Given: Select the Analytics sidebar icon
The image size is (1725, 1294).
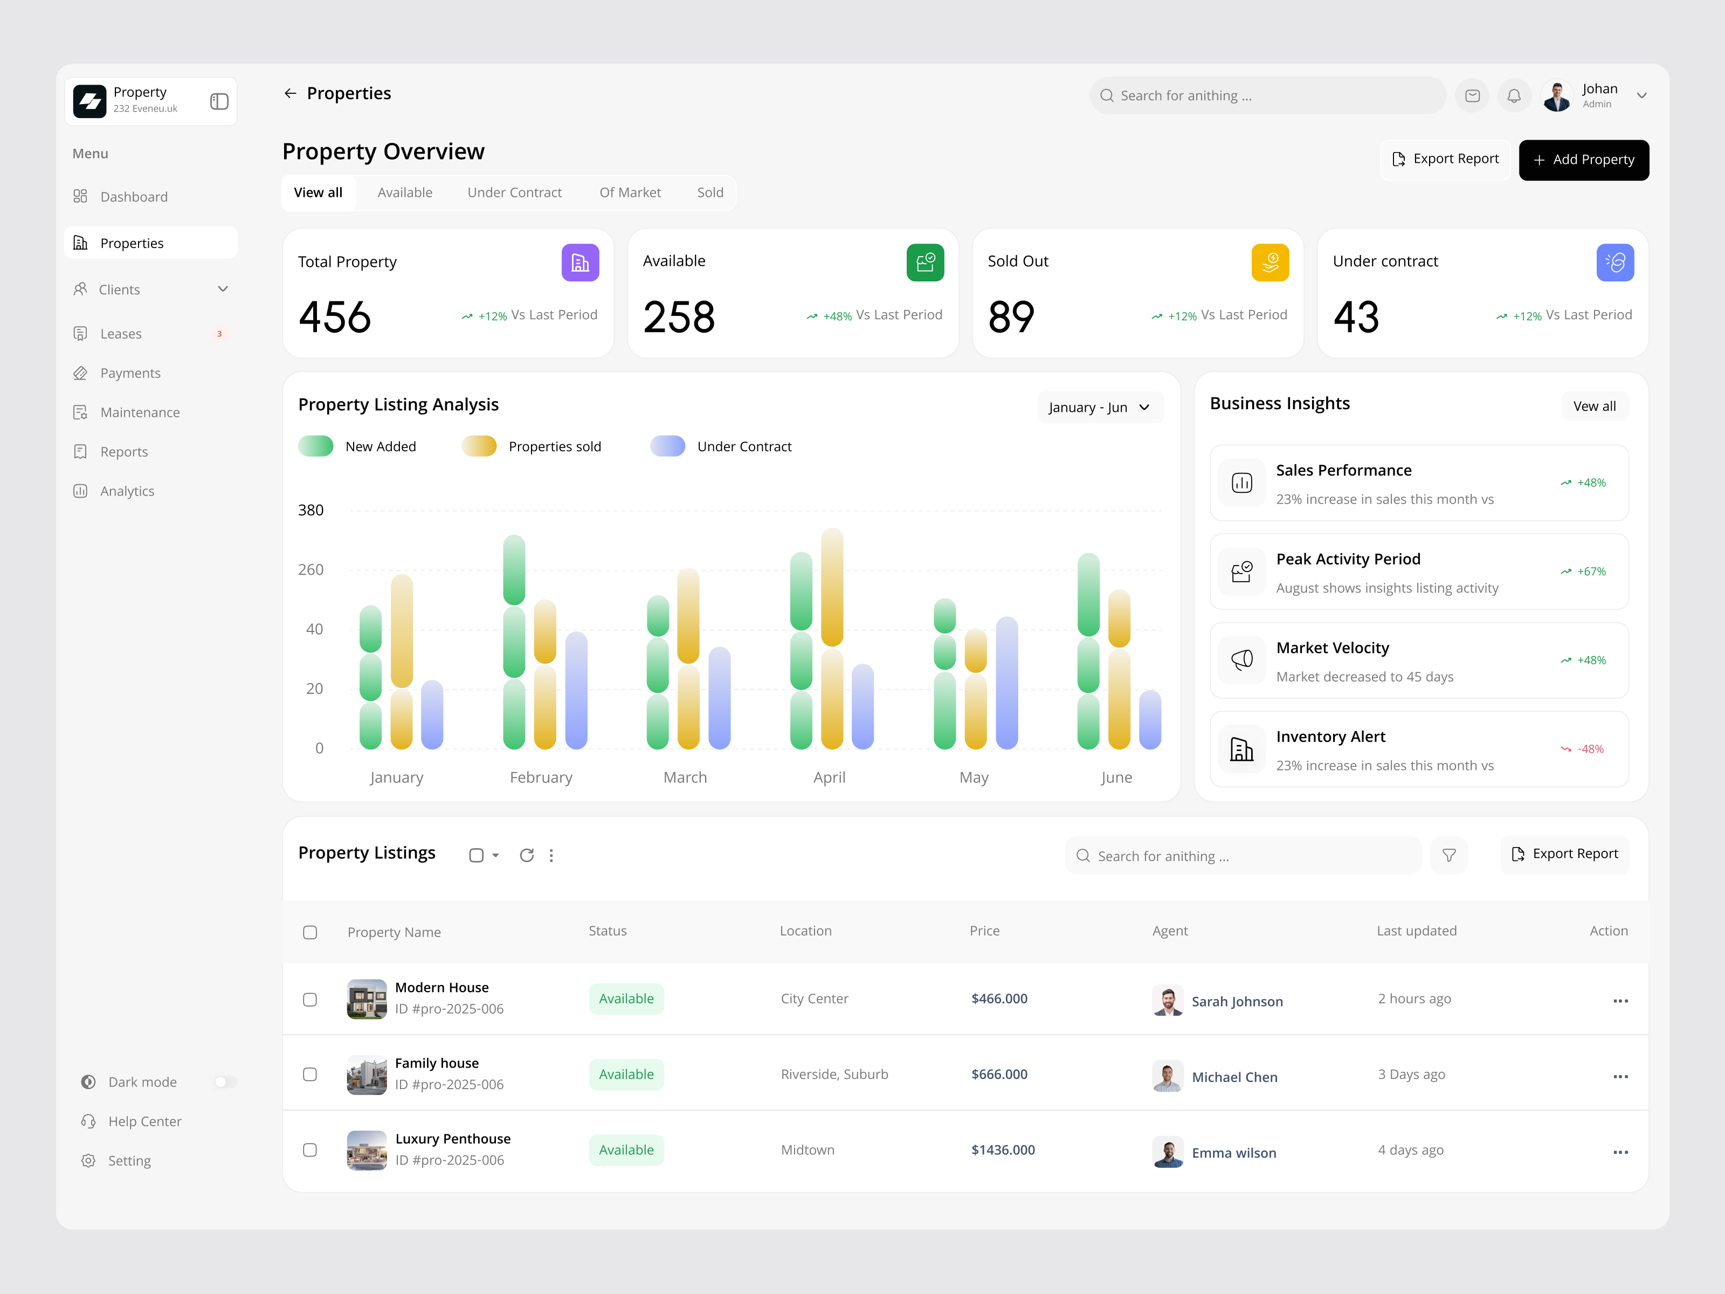Looking at the screenshot, I should [x=81, y=491].
